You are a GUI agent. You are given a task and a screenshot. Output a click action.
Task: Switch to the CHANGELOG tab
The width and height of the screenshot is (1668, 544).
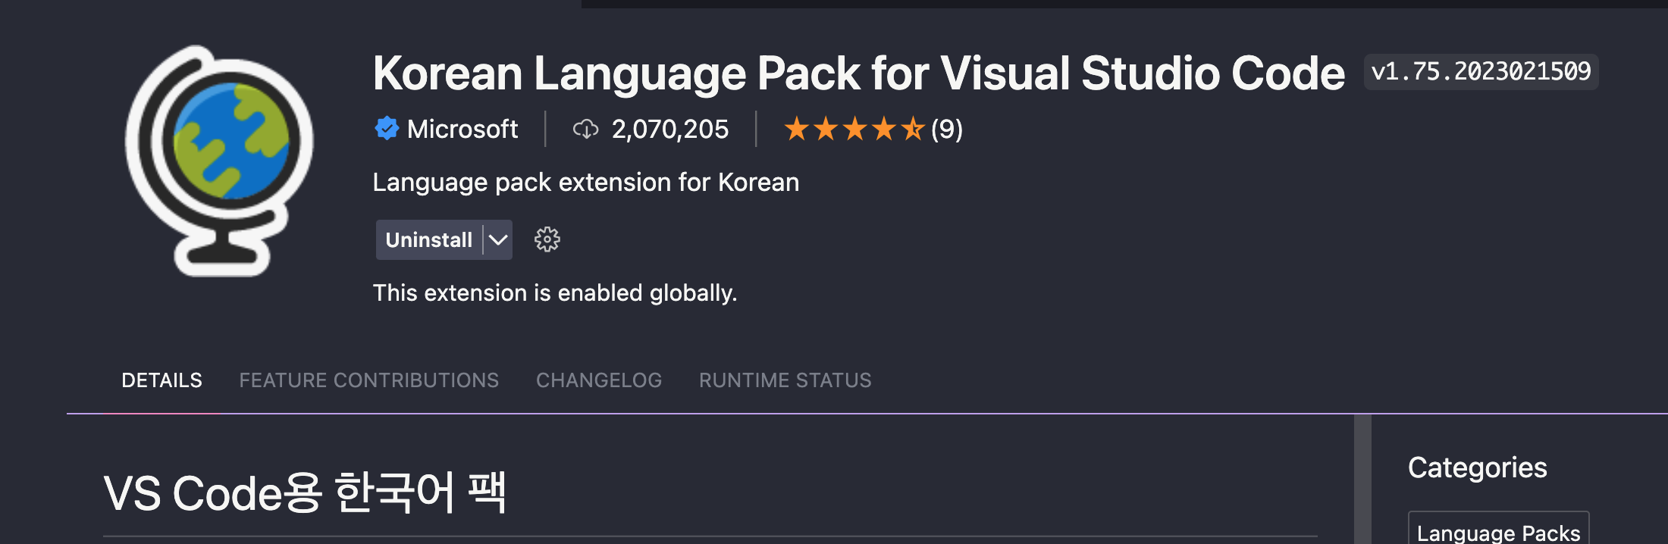pos(599,380)
